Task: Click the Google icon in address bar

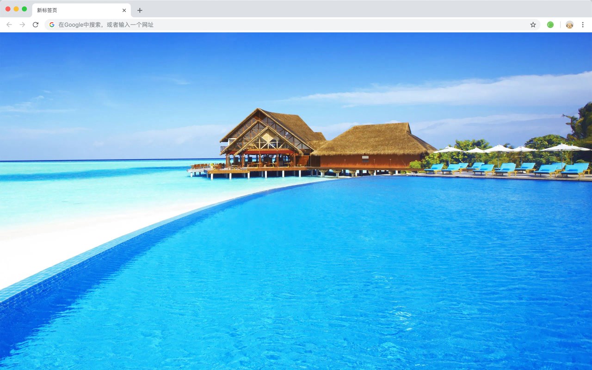Action: click(52, 25)
